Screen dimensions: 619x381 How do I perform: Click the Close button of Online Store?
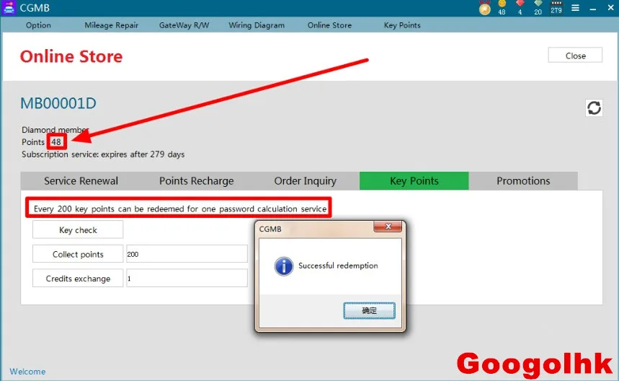[x=575, y=56]
